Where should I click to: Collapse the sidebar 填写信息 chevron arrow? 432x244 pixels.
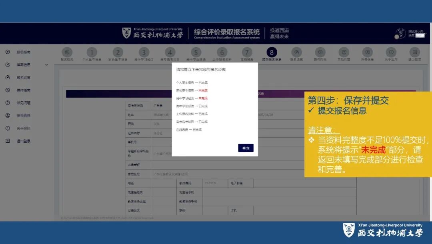point(46,65)
